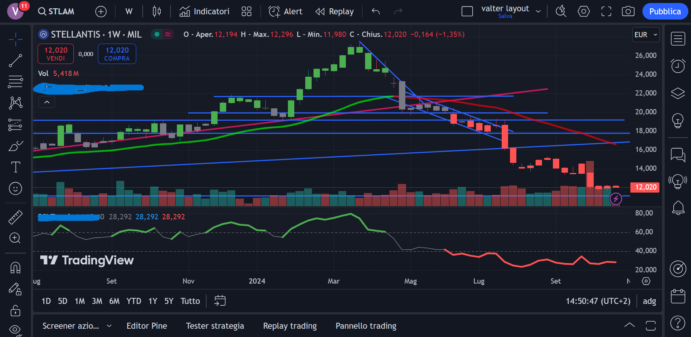Screen dimensions: 691x337
Task: Open the Indicatori indicators dialog
Action: pos(204,11)
